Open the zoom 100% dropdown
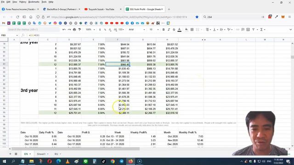Image resolution: width=294 pixels, height=165 pixels. tap(90, 29)
